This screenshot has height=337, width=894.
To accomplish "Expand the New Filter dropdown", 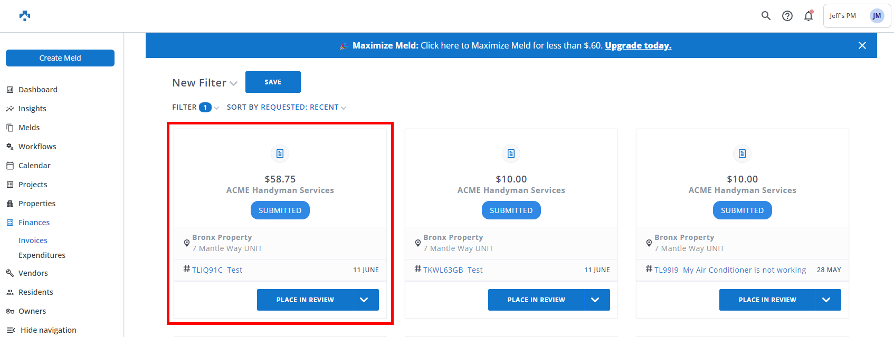I will pyautogui.click(x=233, y=83).
